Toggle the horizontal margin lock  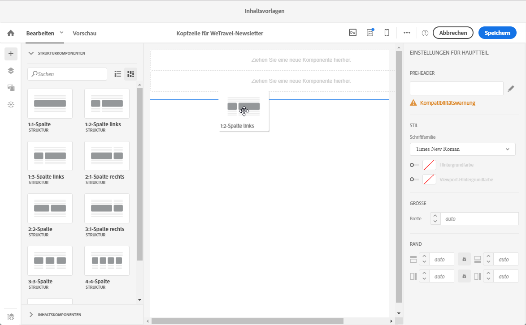pyautogui.click(x=464, y=276)
